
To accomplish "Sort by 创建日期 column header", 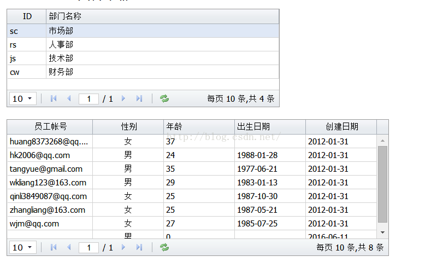I will point(341,127).
